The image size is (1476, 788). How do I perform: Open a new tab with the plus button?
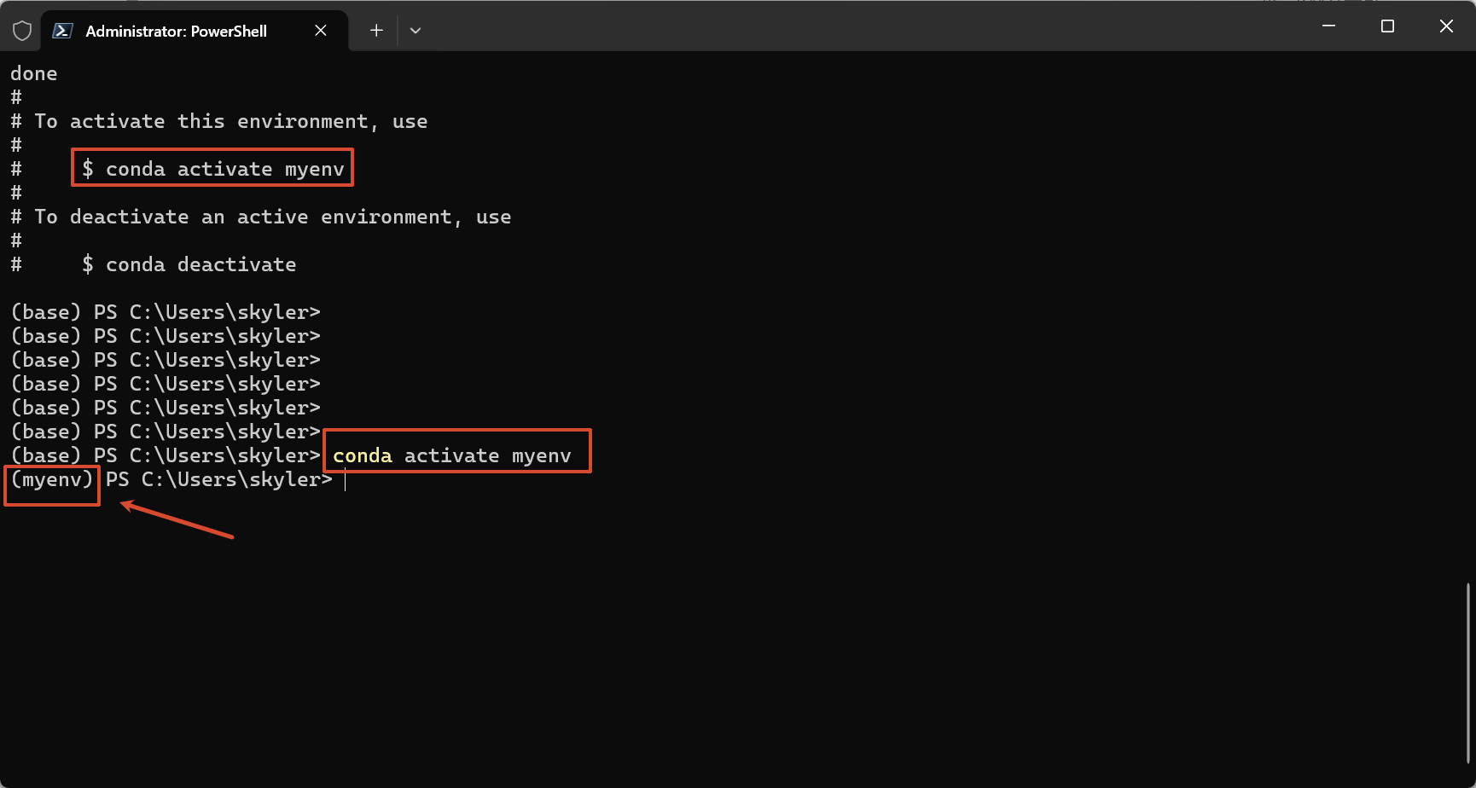(x=376, y=31)
